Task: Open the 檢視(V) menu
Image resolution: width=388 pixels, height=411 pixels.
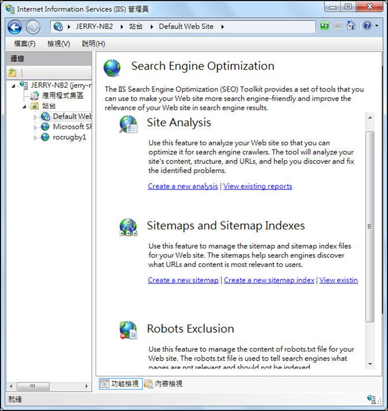Action: (59, 44)
